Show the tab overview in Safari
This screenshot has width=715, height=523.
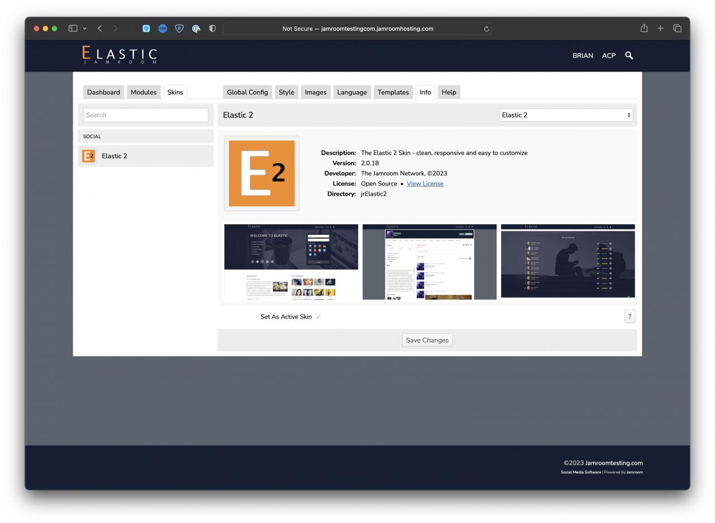coord(677,28)
